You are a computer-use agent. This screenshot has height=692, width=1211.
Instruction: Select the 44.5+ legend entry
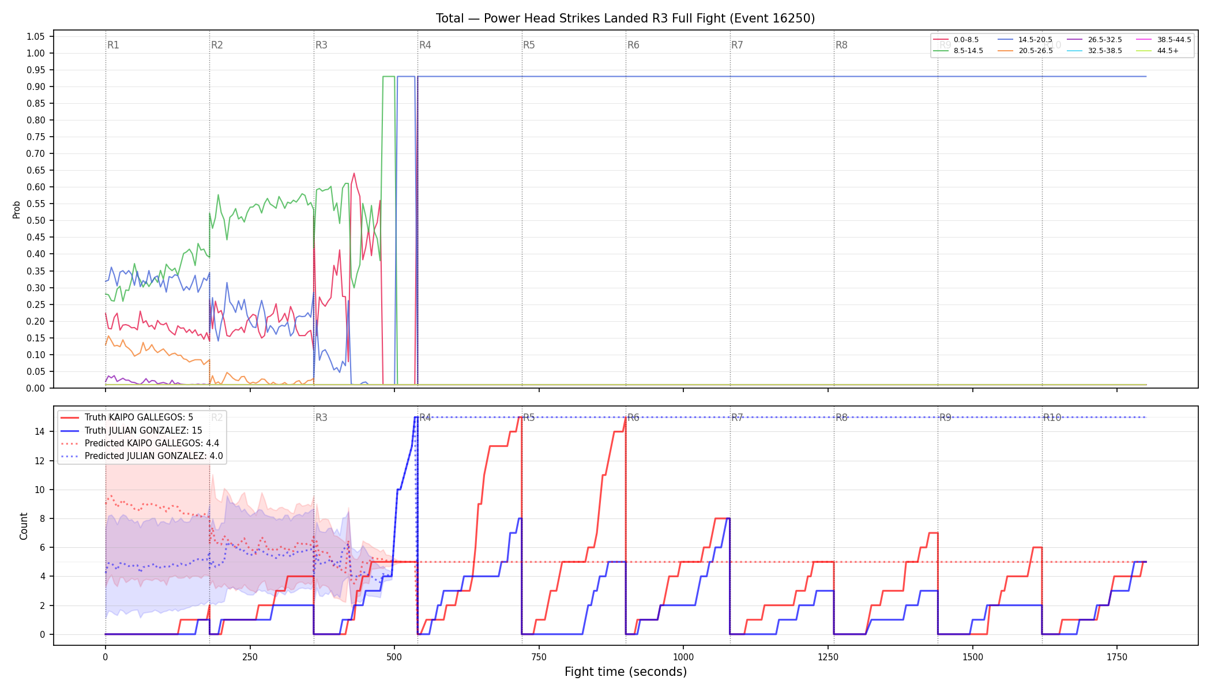[1157, 51]
